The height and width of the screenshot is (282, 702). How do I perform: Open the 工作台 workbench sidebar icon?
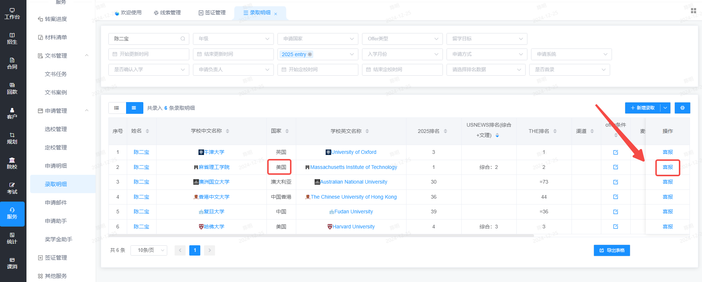click(x=12, y=14)
